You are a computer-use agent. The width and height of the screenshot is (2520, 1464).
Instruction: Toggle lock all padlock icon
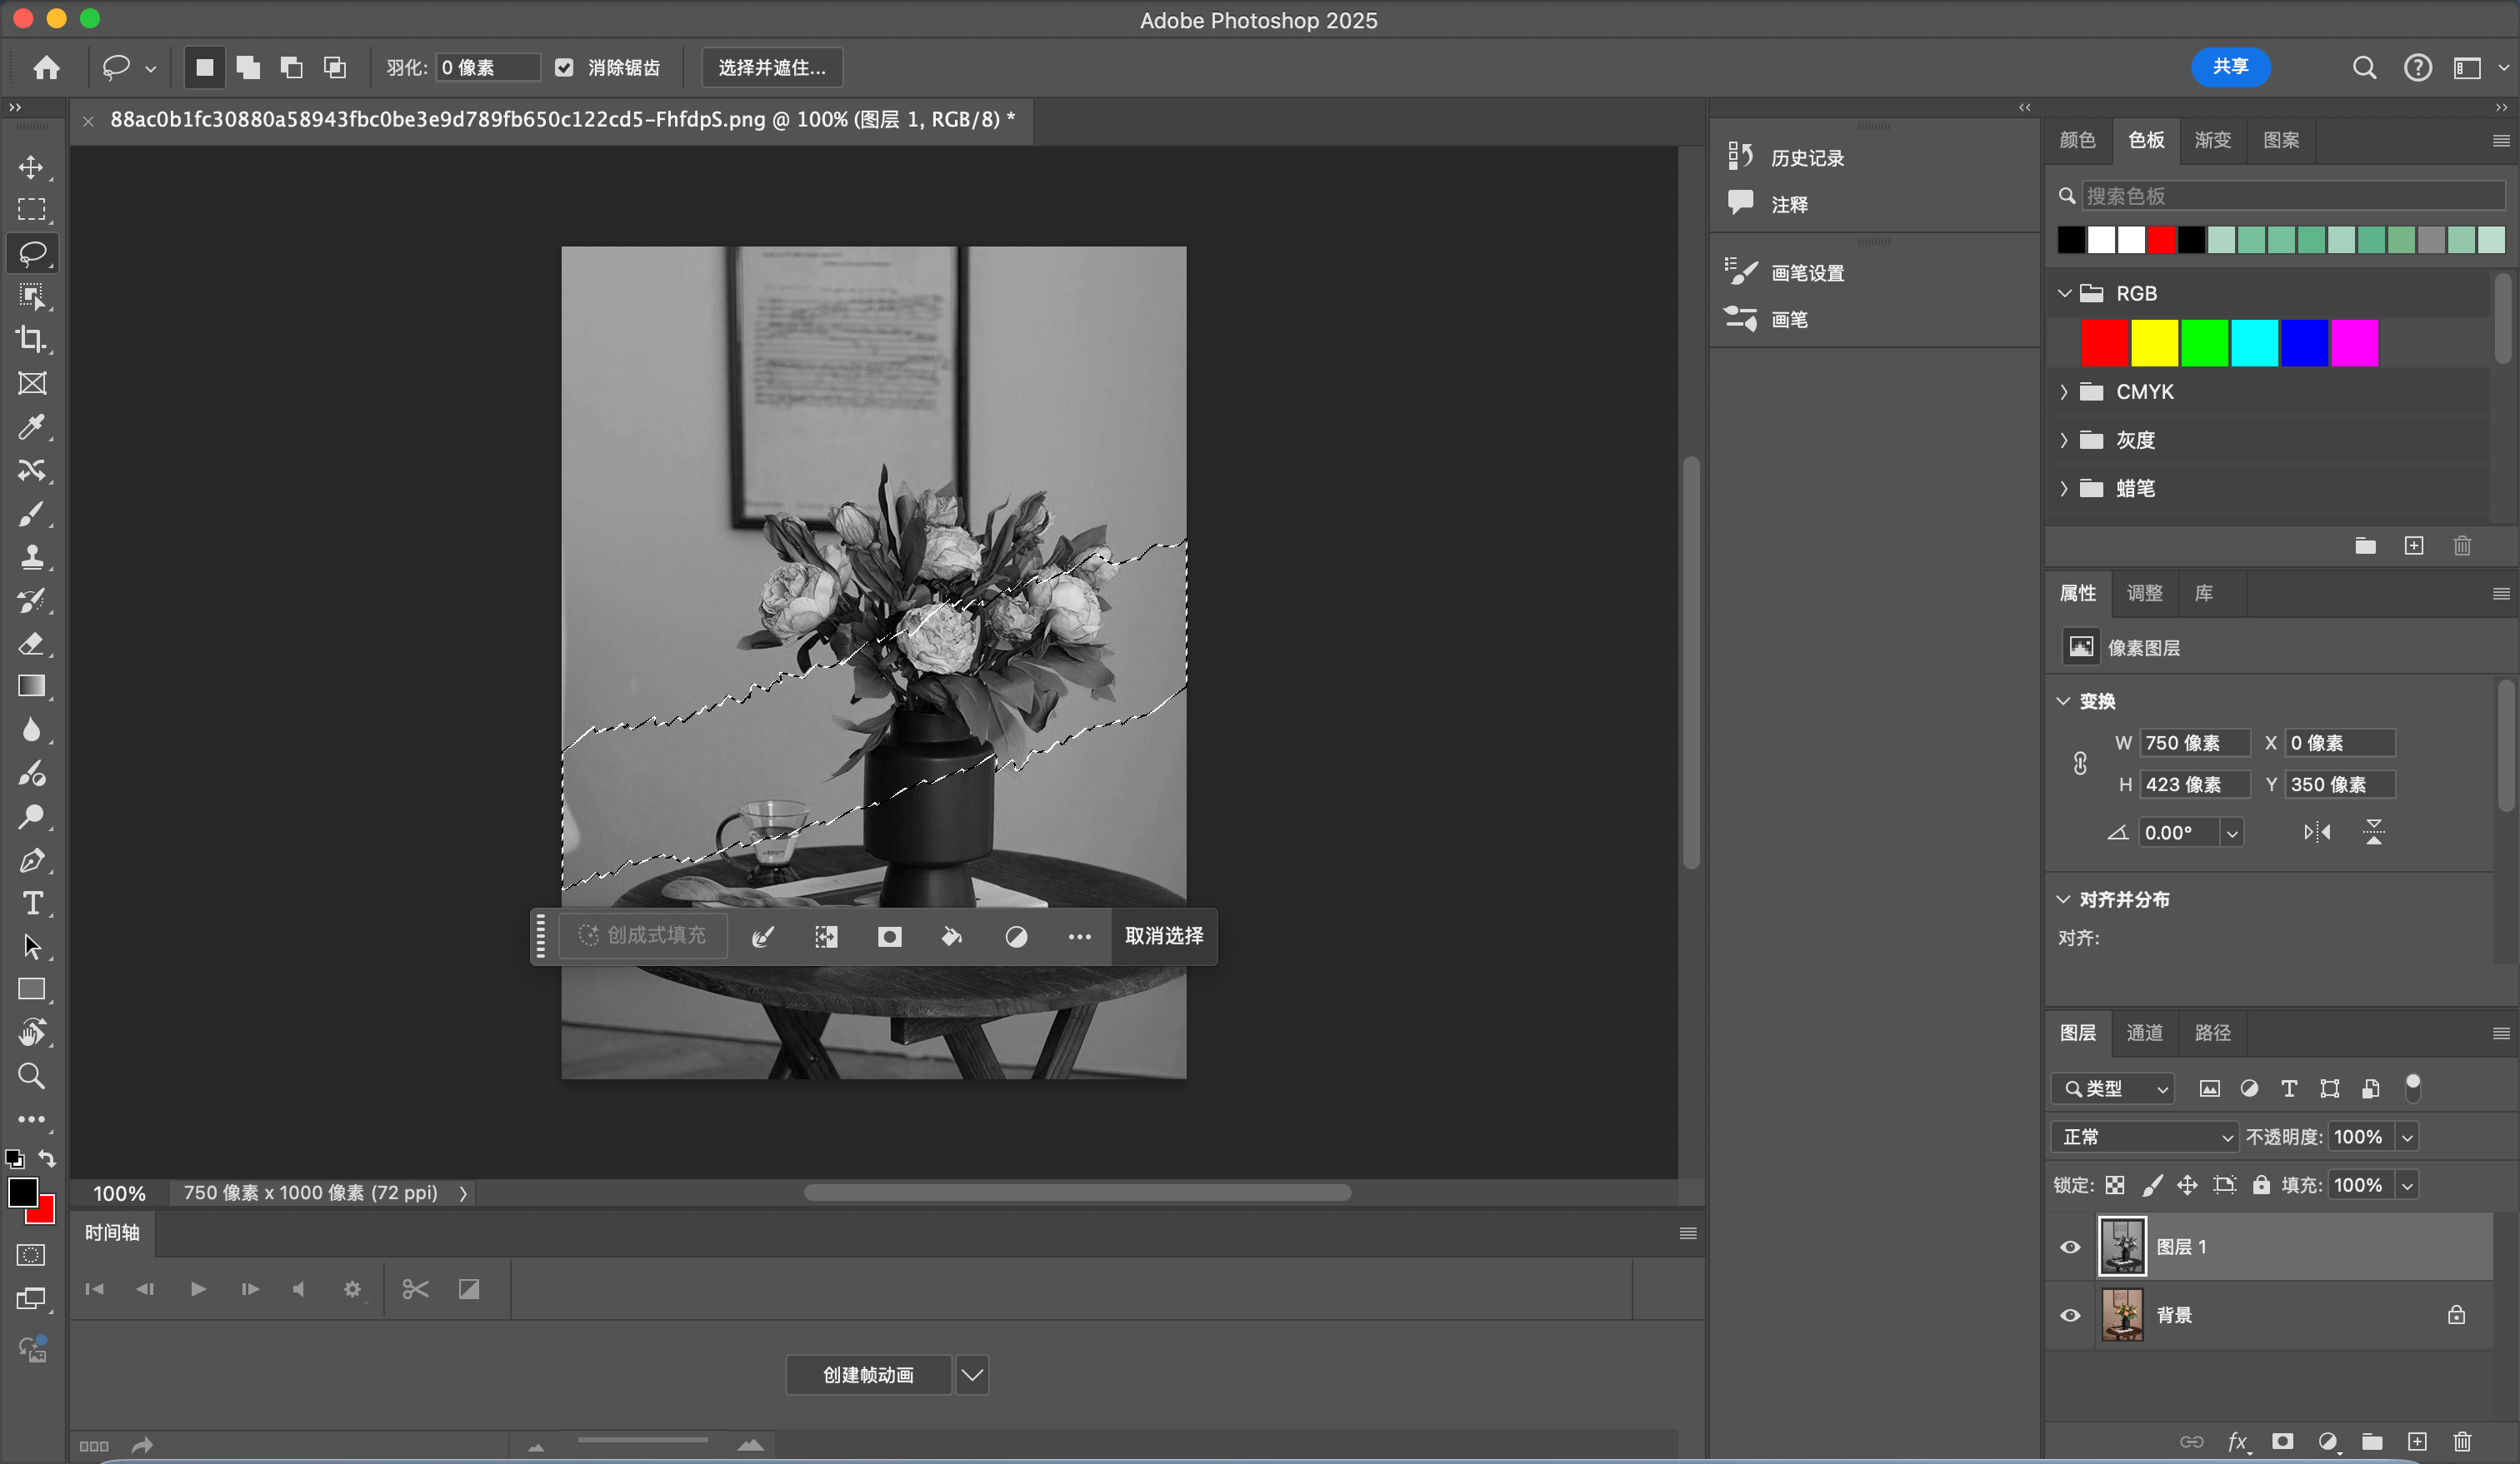pos(2261,1185)
